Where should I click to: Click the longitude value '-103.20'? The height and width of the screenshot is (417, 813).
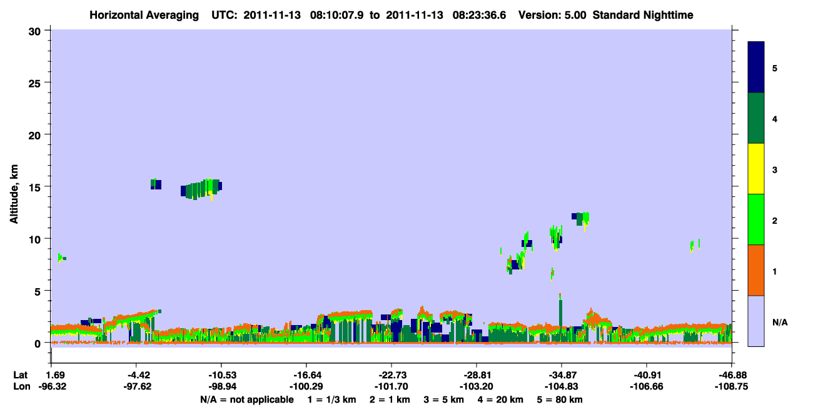[x=477, y=386]
